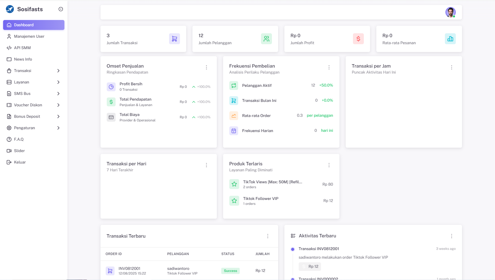
Task: Expand the Voucher Diskon submenu chevron
Action: 58,105
